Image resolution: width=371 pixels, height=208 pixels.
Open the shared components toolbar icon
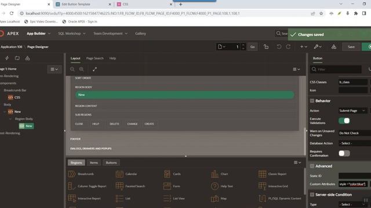point(334,47)
